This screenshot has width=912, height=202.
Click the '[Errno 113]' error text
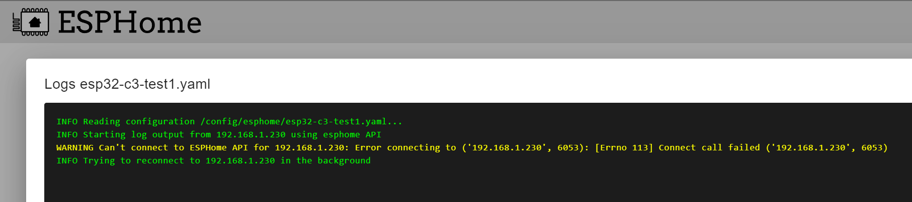pyautogui.click(x=624, y=148)
